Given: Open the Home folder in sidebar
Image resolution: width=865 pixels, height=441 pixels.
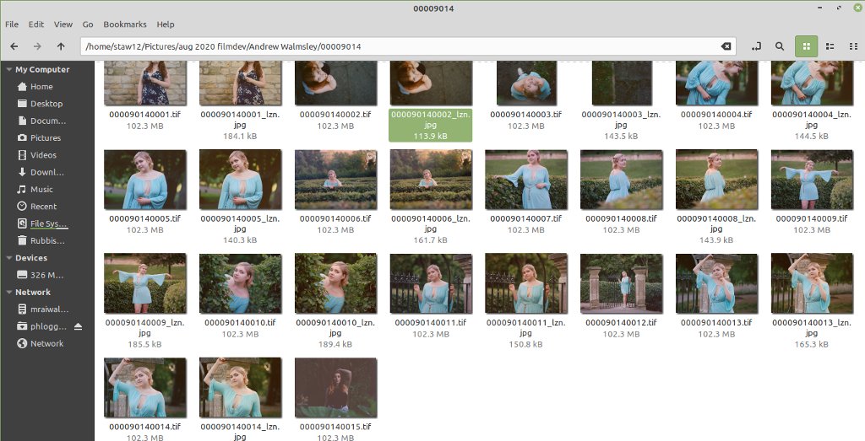Looking at the screenshot, I should [41, 87].
